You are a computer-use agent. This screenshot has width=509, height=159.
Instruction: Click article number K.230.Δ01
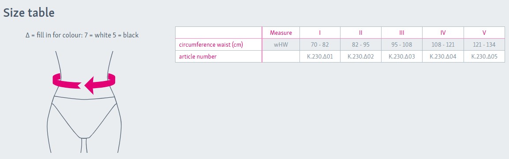pyautogui.click(x=320, y=57)
